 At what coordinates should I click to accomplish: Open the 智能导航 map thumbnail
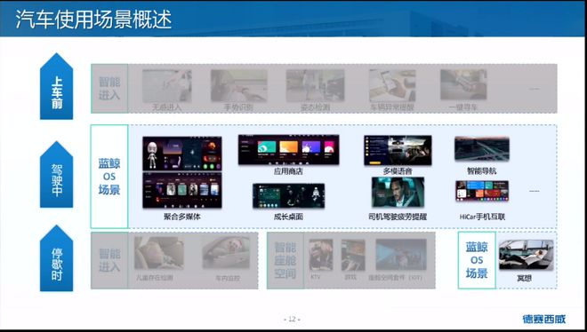482,148
